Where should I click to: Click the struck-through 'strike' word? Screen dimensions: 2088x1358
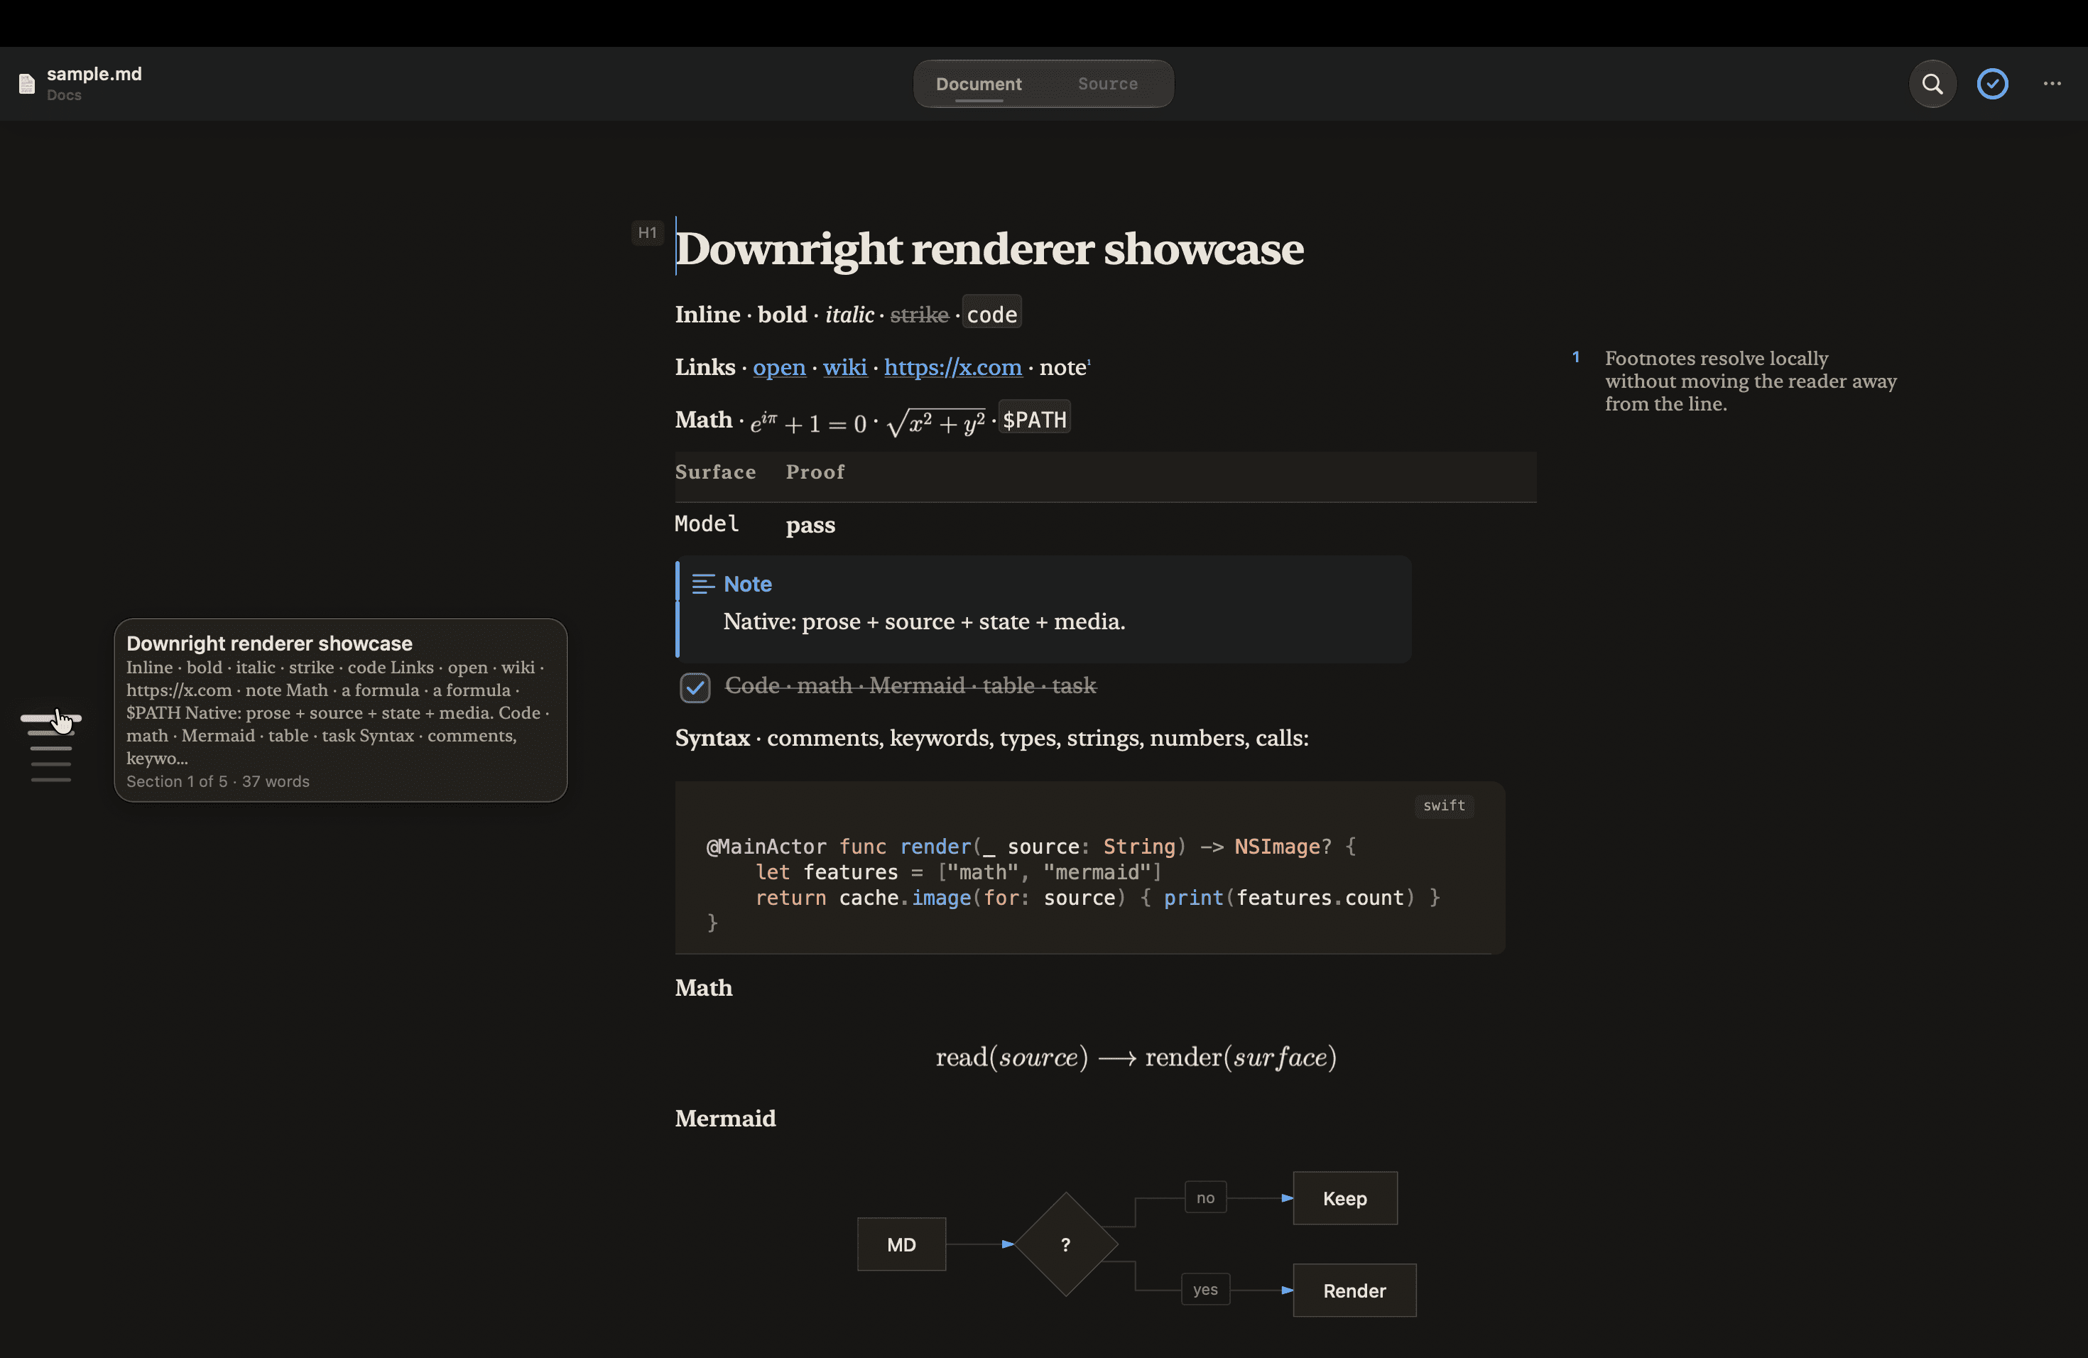pyautogui.click(x=920, y=315)
